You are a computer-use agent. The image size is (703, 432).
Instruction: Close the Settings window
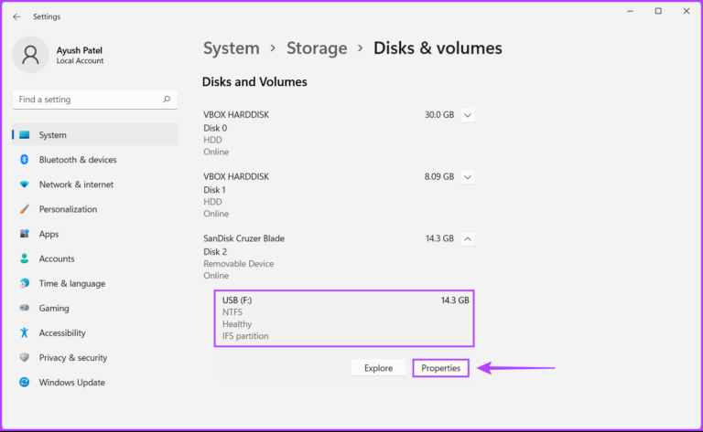[x=687, y=11]
